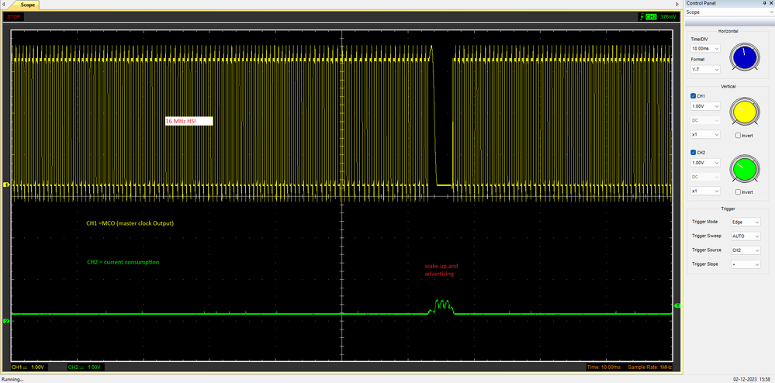Click the Time: 10.00ms status readout
Viewport: 775px width, 383px height.
604,367
